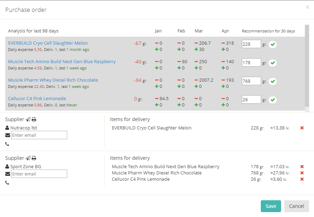Edit the 228 gr. recommendation field
This screenshot has height=217, width=314.
tap(251, 44)
